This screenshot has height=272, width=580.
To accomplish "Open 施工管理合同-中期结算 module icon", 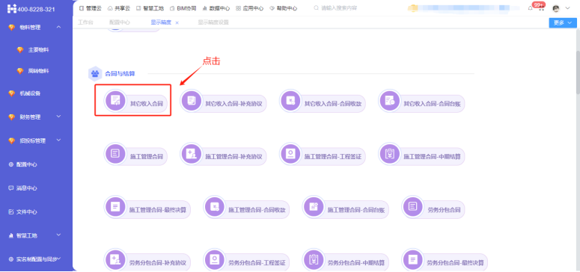I will (x=389, y=153).
